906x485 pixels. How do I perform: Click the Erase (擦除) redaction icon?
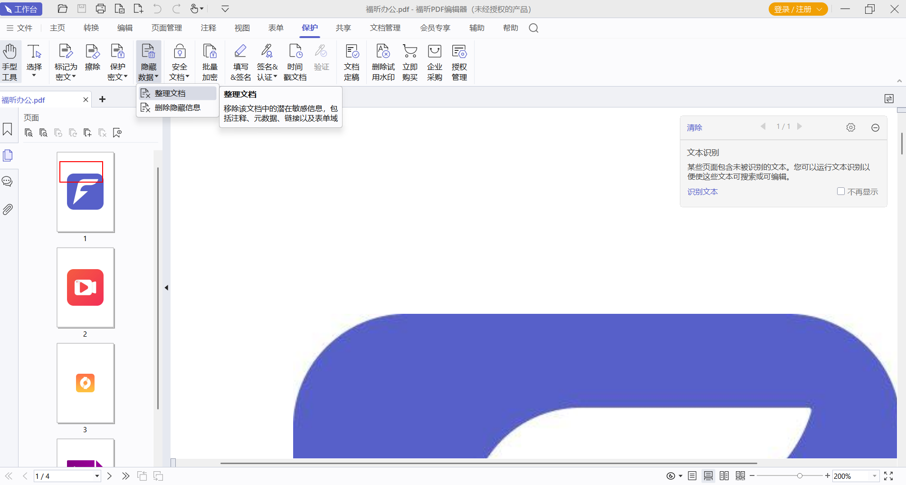[92, 57]
